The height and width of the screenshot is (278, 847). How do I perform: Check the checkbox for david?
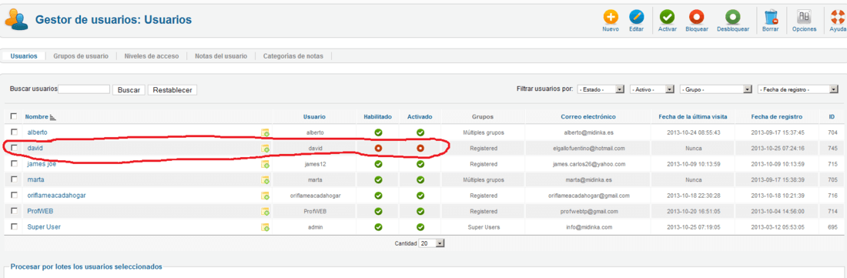[14, 147]
